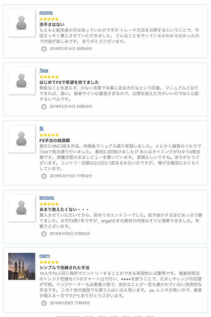The width and height of the screenshot is (211, 317).
Task: Click the clock icon beside Teos's review date
Action: point(44,107)
